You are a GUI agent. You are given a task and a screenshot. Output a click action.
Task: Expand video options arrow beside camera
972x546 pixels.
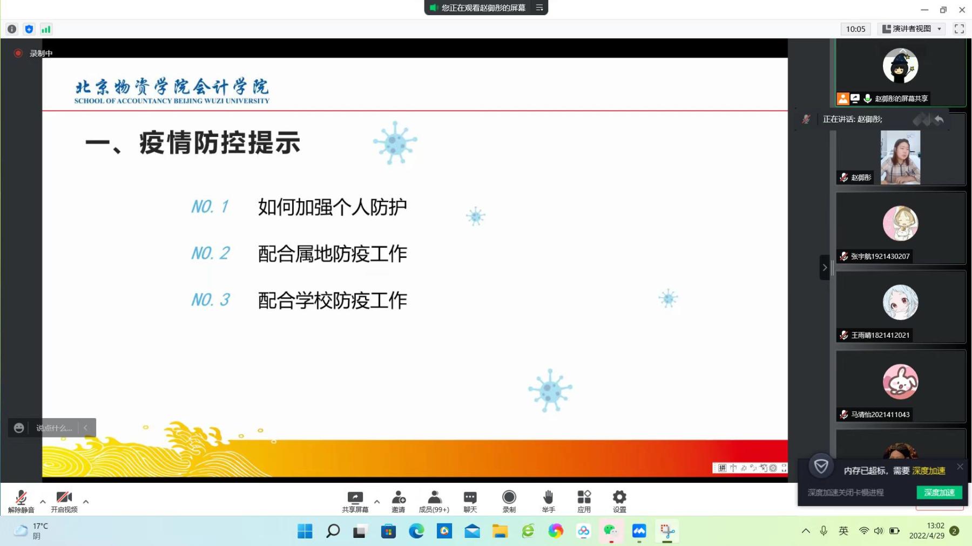pyautogui.click(x=86, y=502)
